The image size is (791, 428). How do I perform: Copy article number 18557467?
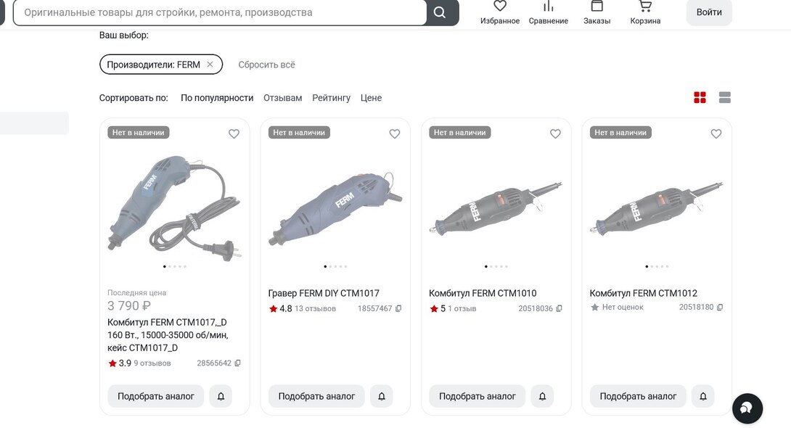click(x=398, y=309)
